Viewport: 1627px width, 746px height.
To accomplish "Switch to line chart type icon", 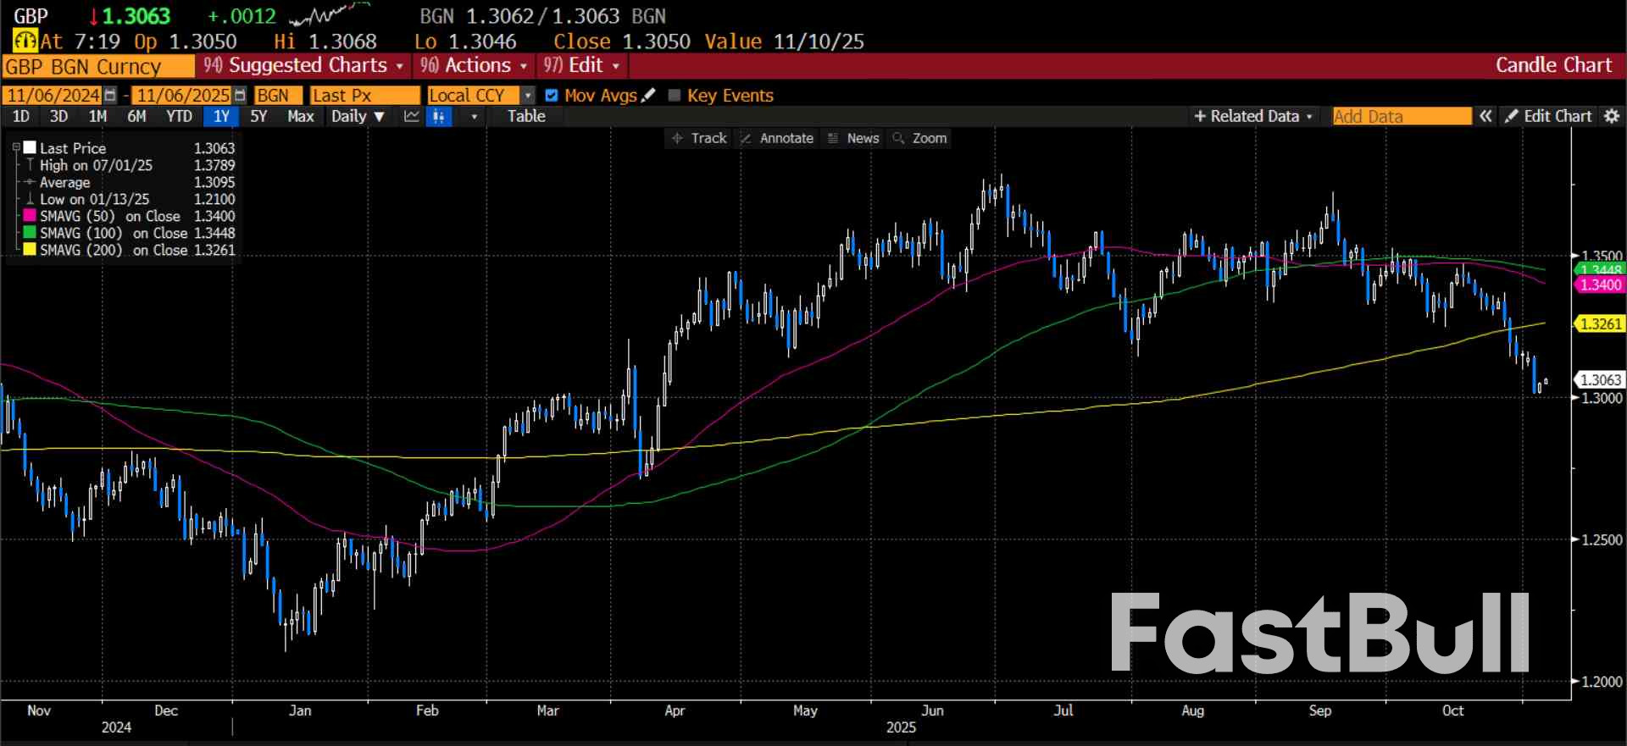I will click(412, 117).
